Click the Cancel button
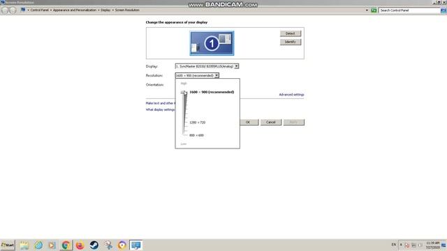This screenshot has width=447, height=251. (x=271, y=123)
